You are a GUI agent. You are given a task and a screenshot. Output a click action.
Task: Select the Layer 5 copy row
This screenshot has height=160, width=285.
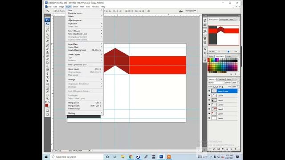pyautogui.click(x=223, y=91)
